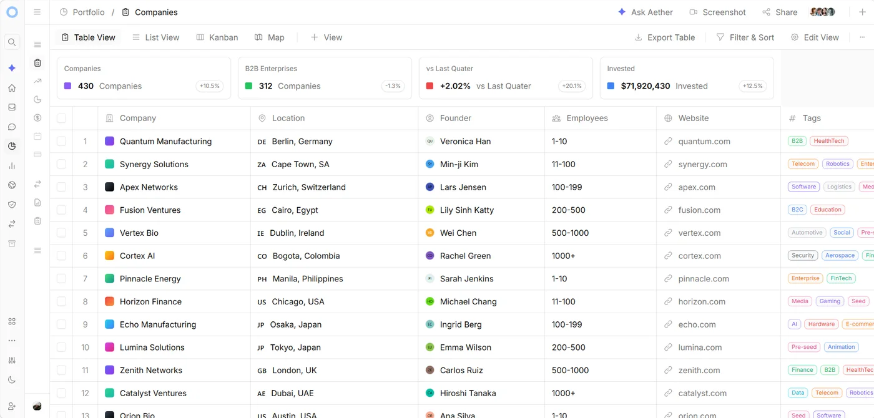Click the Ask Aether button
Viewport: 874px width, 418px height.
pyautogui.click(x=646, y=12)
